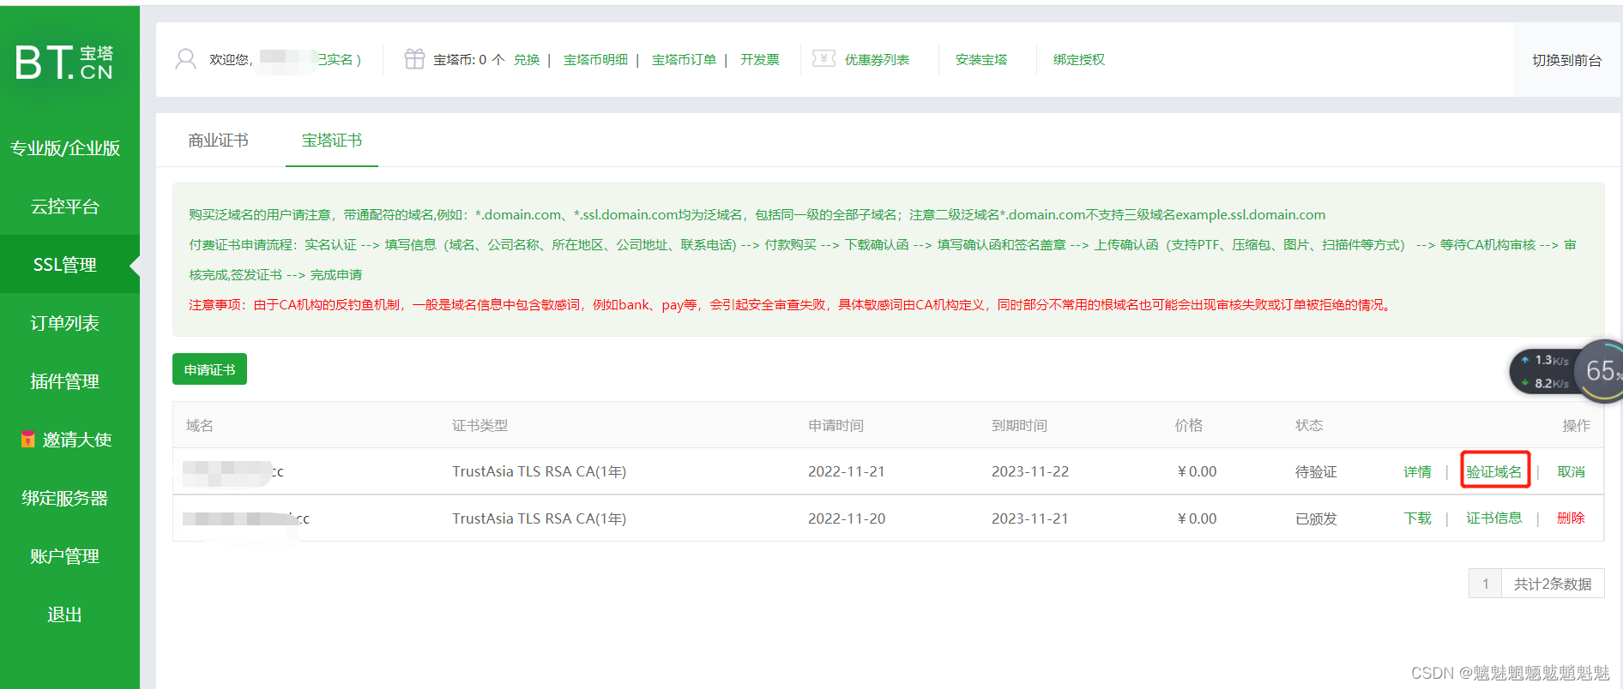Click the ¥0.00 price in the 已颁发 row
The width and height of the screenshot is (1623, 689).
[1196, 518]
